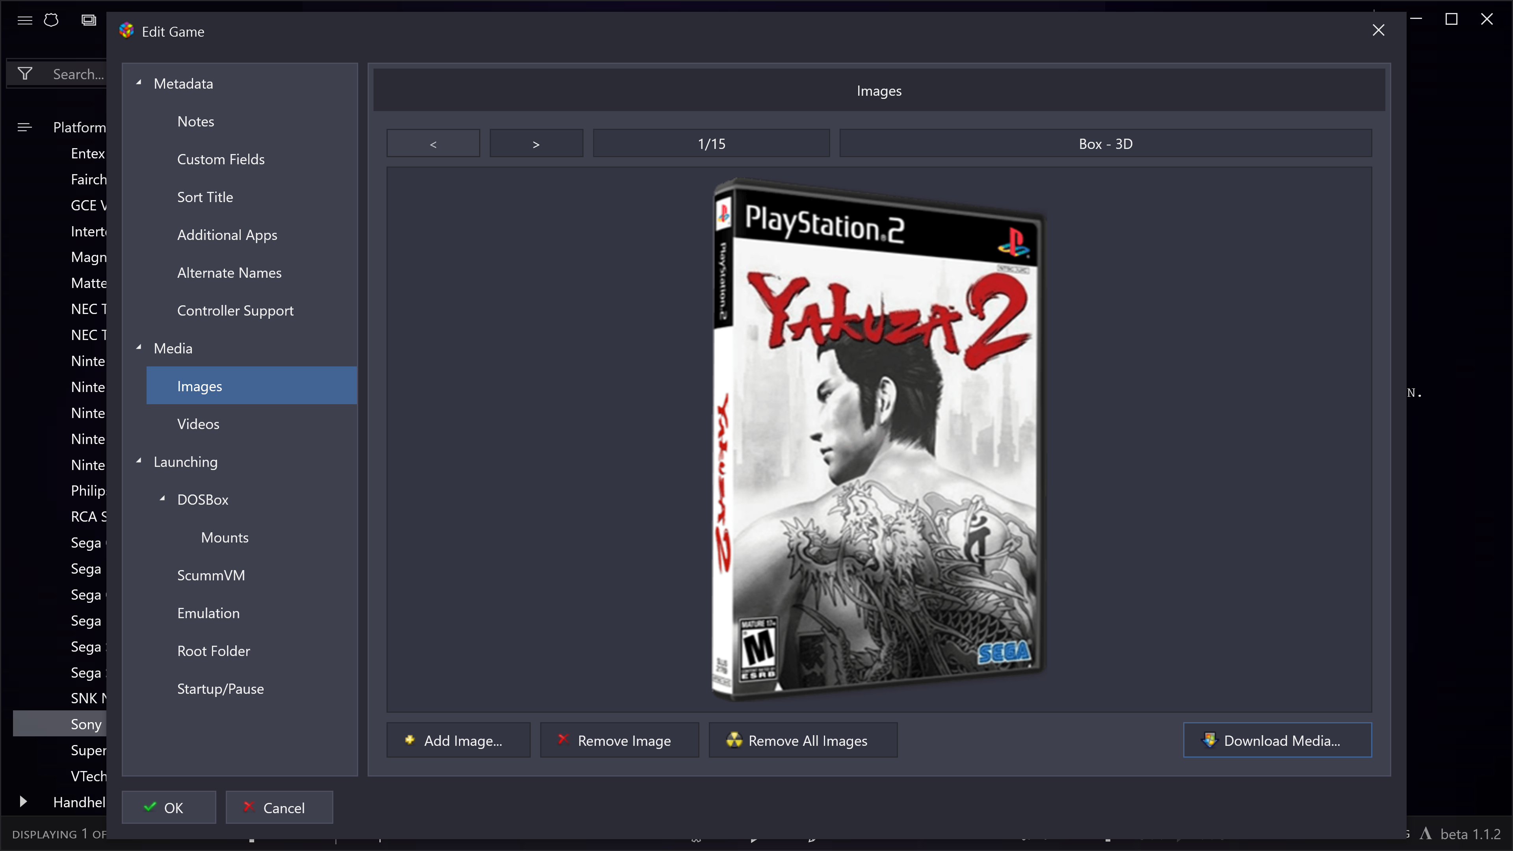This screenshot has width=1513, height=851.
Task: Show the next image
Action: pyautogui.click(x=536, y=143)
